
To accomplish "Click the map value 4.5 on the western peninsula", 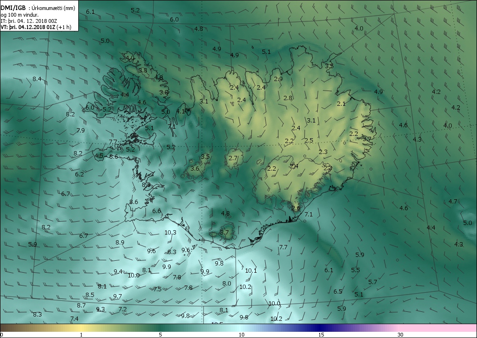I will click(99, 155).
